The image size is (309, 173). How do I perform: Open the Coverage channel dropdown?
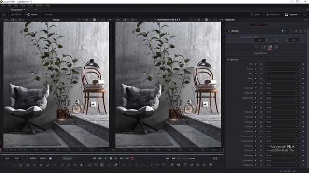[x=281, y=88]
